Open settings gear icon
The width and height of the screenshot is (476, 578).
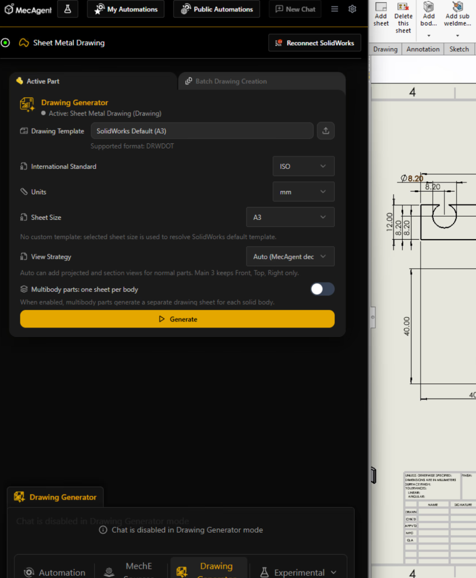(352, 9)
